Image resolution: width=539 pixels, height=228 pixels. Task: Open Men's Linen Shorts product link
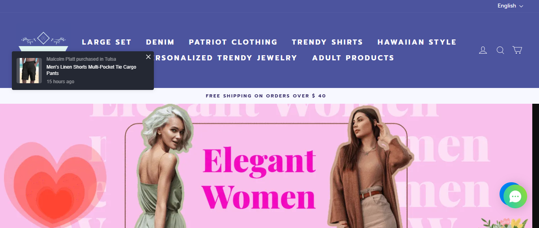[x=92, y=70]
